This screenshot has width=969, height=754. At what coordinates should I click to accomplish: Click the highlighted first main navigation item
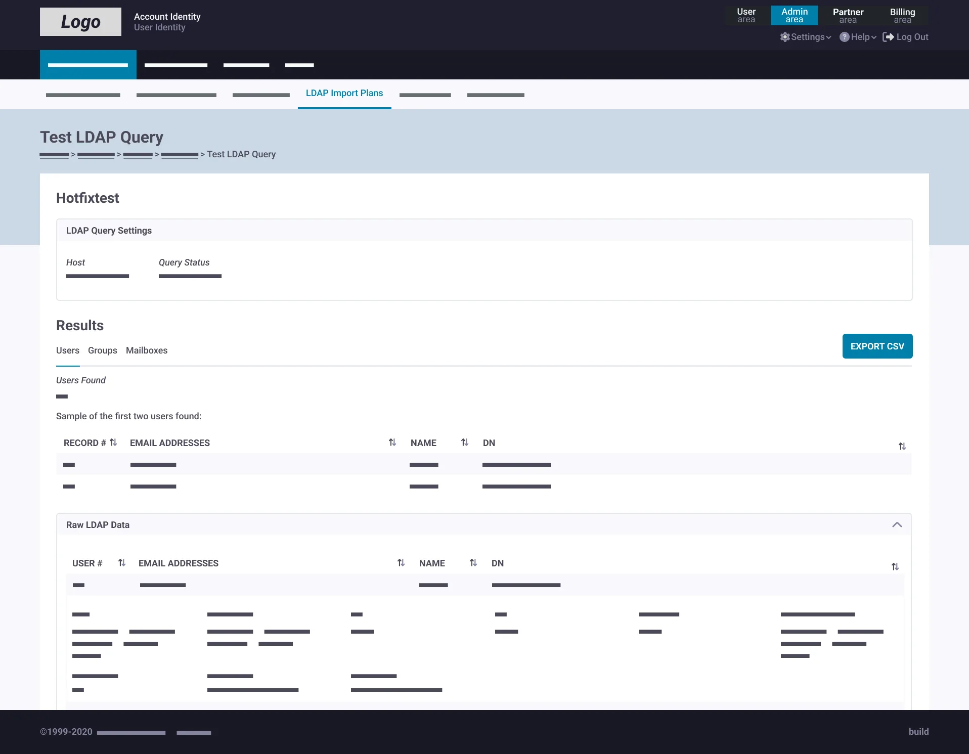point(88,65)
